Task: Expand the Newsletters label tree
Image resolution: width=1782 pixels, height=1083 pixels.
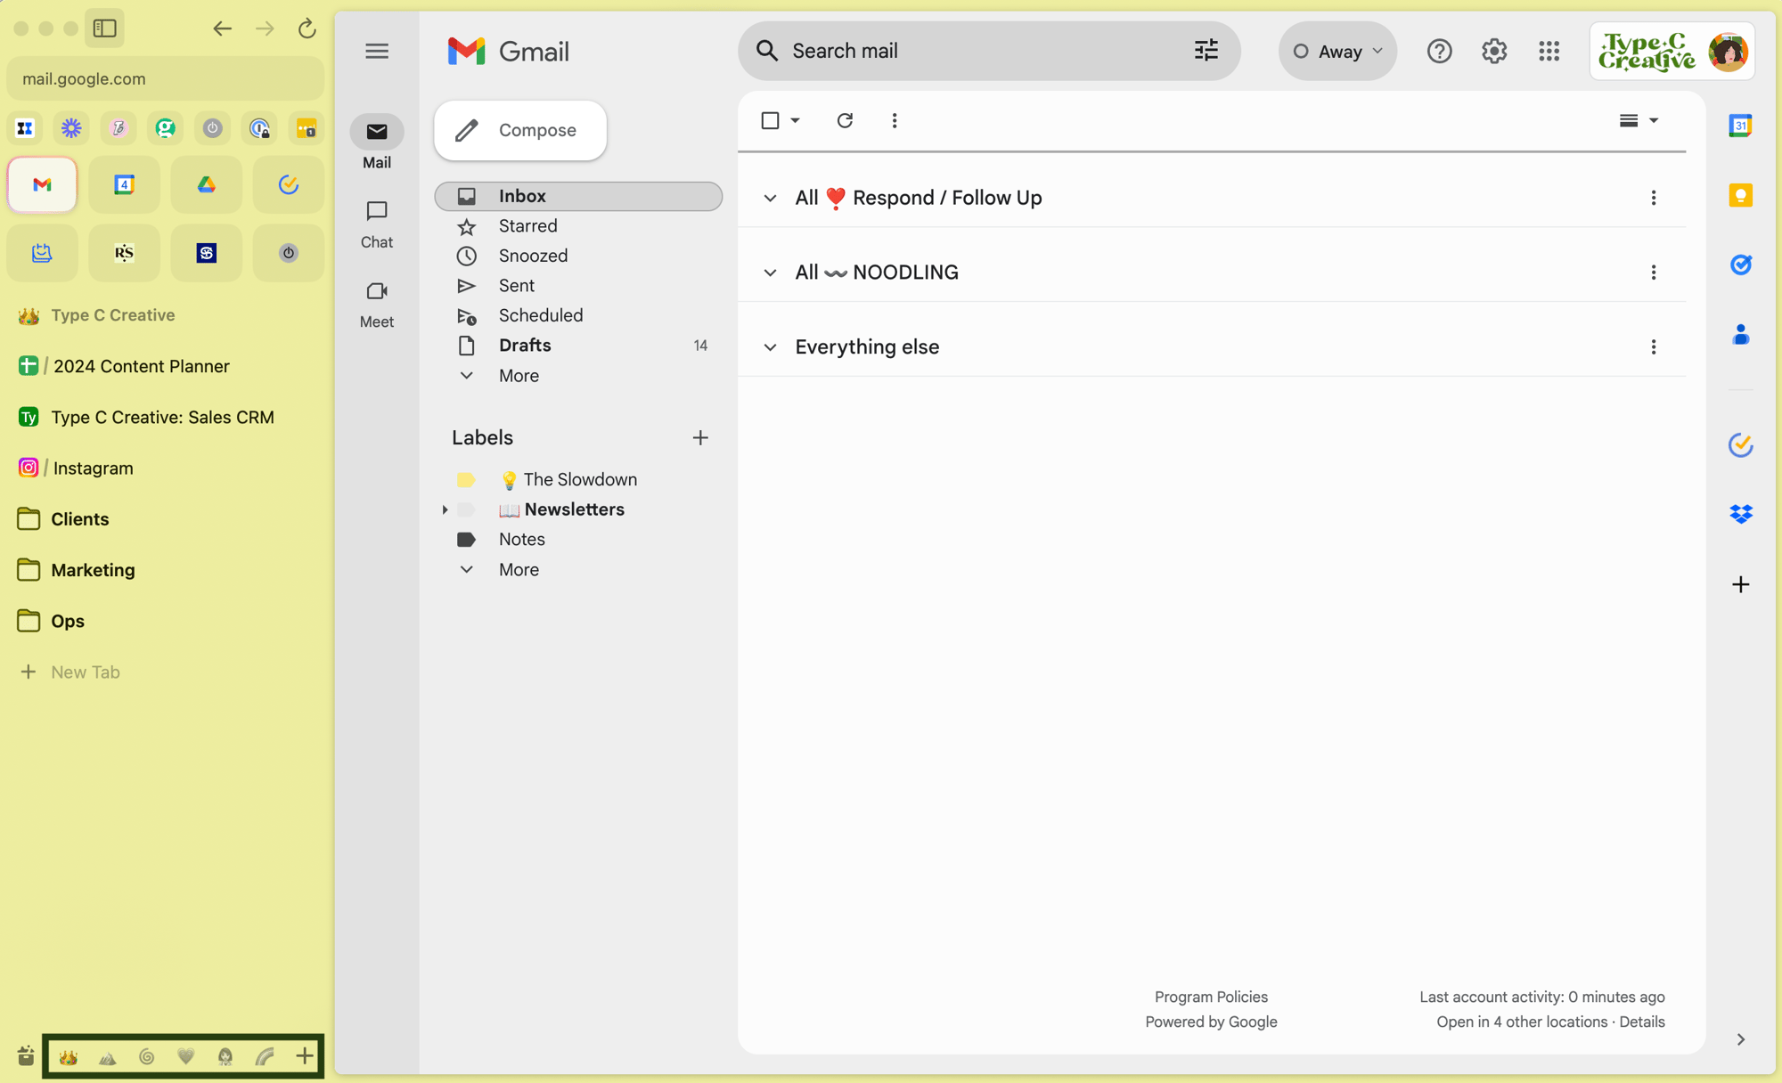Action: pos(445,509)
